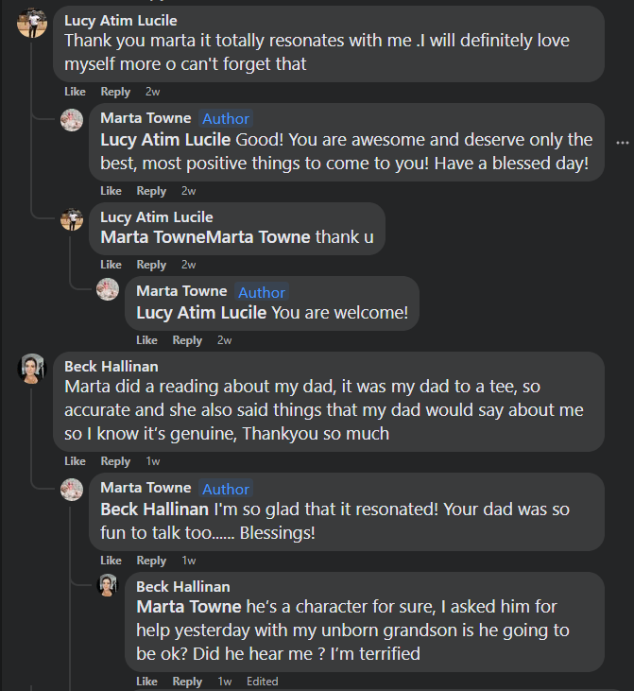This screenshot has width=634, height=691.
Task: Click the Author badge on "I'm so glad" reply
Action: point(226,489)
